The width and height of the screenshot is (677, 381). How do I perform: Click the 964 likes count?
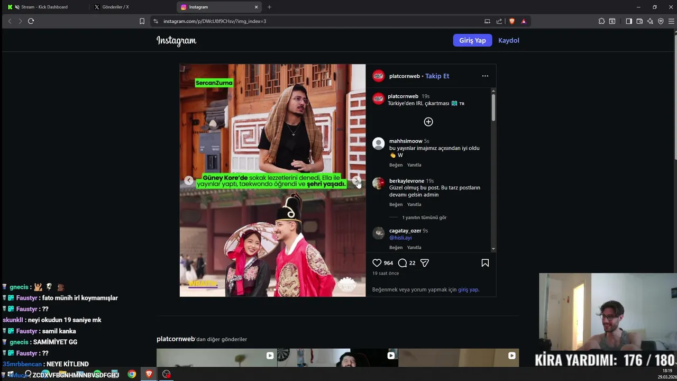(x=388, y=263)
